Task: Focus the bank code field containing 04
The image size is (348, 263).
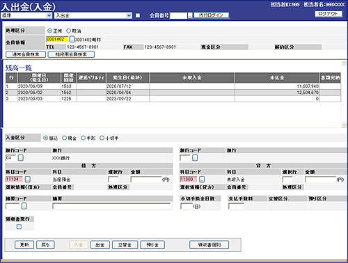Action: pos(11,158)
